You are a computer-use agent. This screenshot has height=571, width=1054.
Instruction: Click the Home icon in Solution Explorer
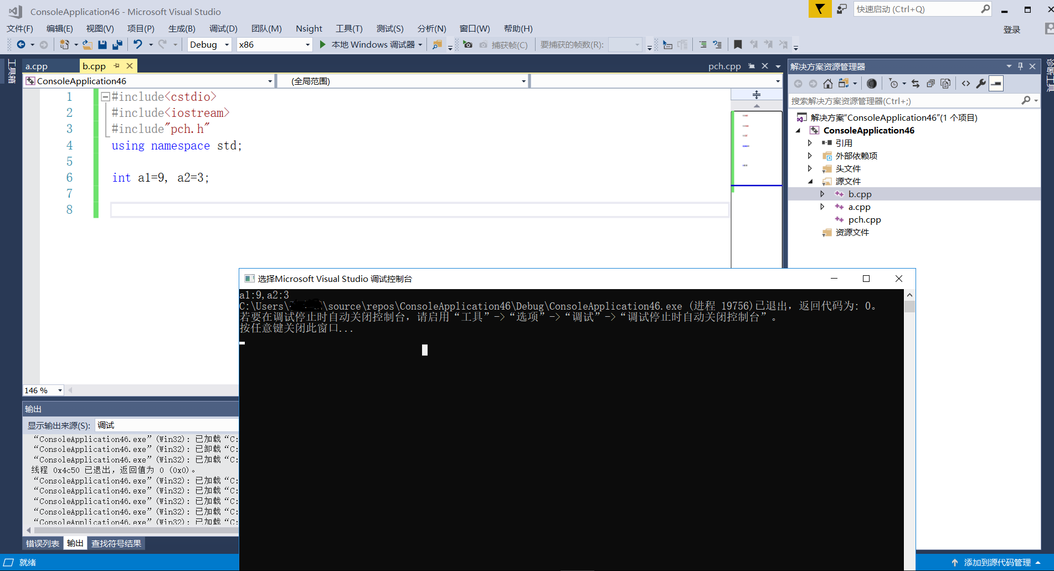(x=828, y=83)
